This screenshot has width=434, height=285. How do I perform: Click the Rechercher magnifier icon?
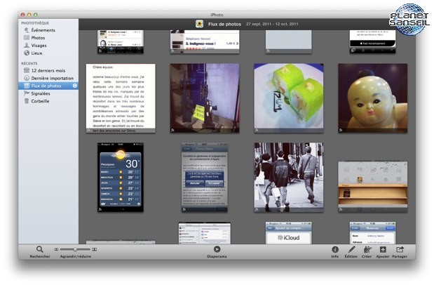click(x=39, y=249)
